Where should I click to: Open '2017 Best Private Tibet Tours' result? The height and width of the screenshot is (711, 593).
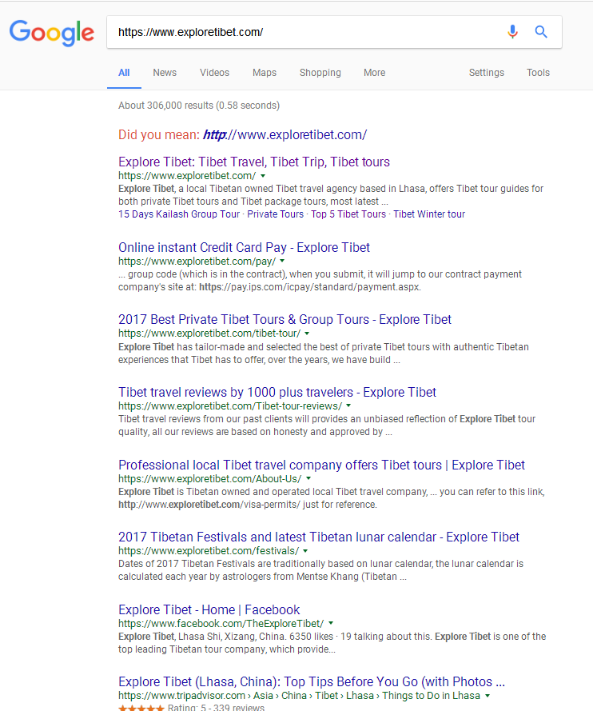click(285, 320)
